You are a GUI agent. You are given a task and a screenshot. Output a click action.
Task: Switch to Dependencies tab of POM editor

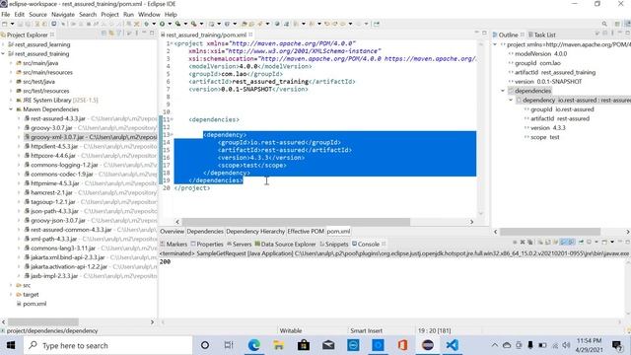pos(205,232)
